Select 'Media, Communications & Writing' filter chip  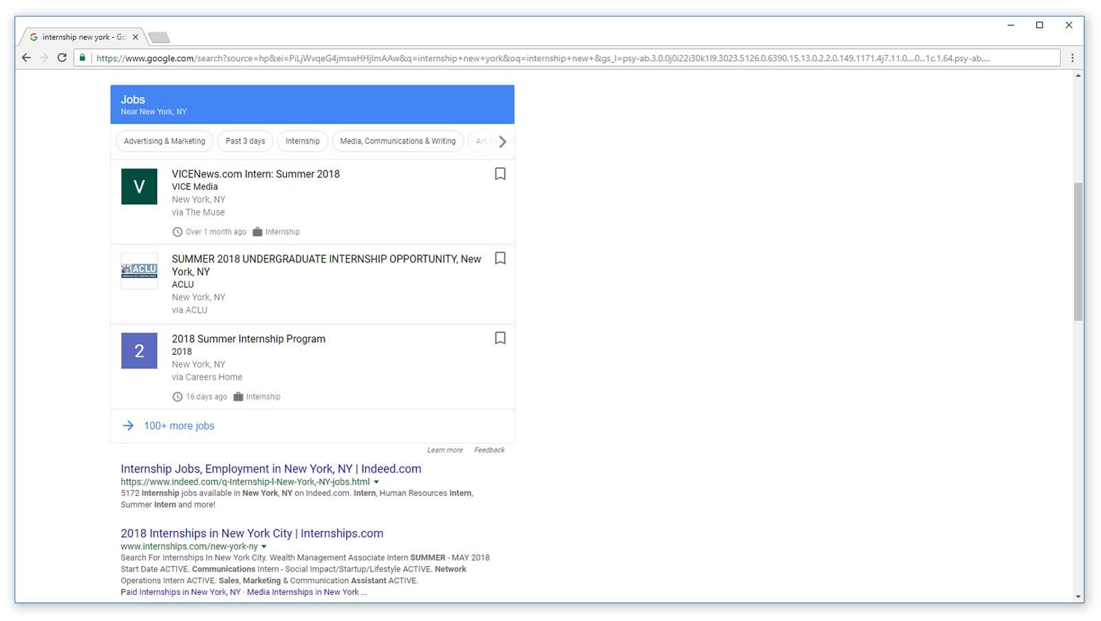pos(398,141)
